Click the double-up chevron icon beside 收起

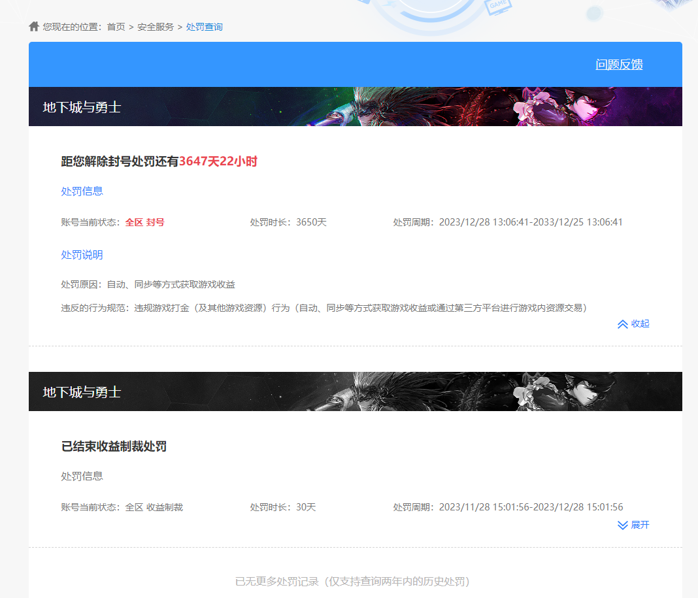(x=622, y=324)
